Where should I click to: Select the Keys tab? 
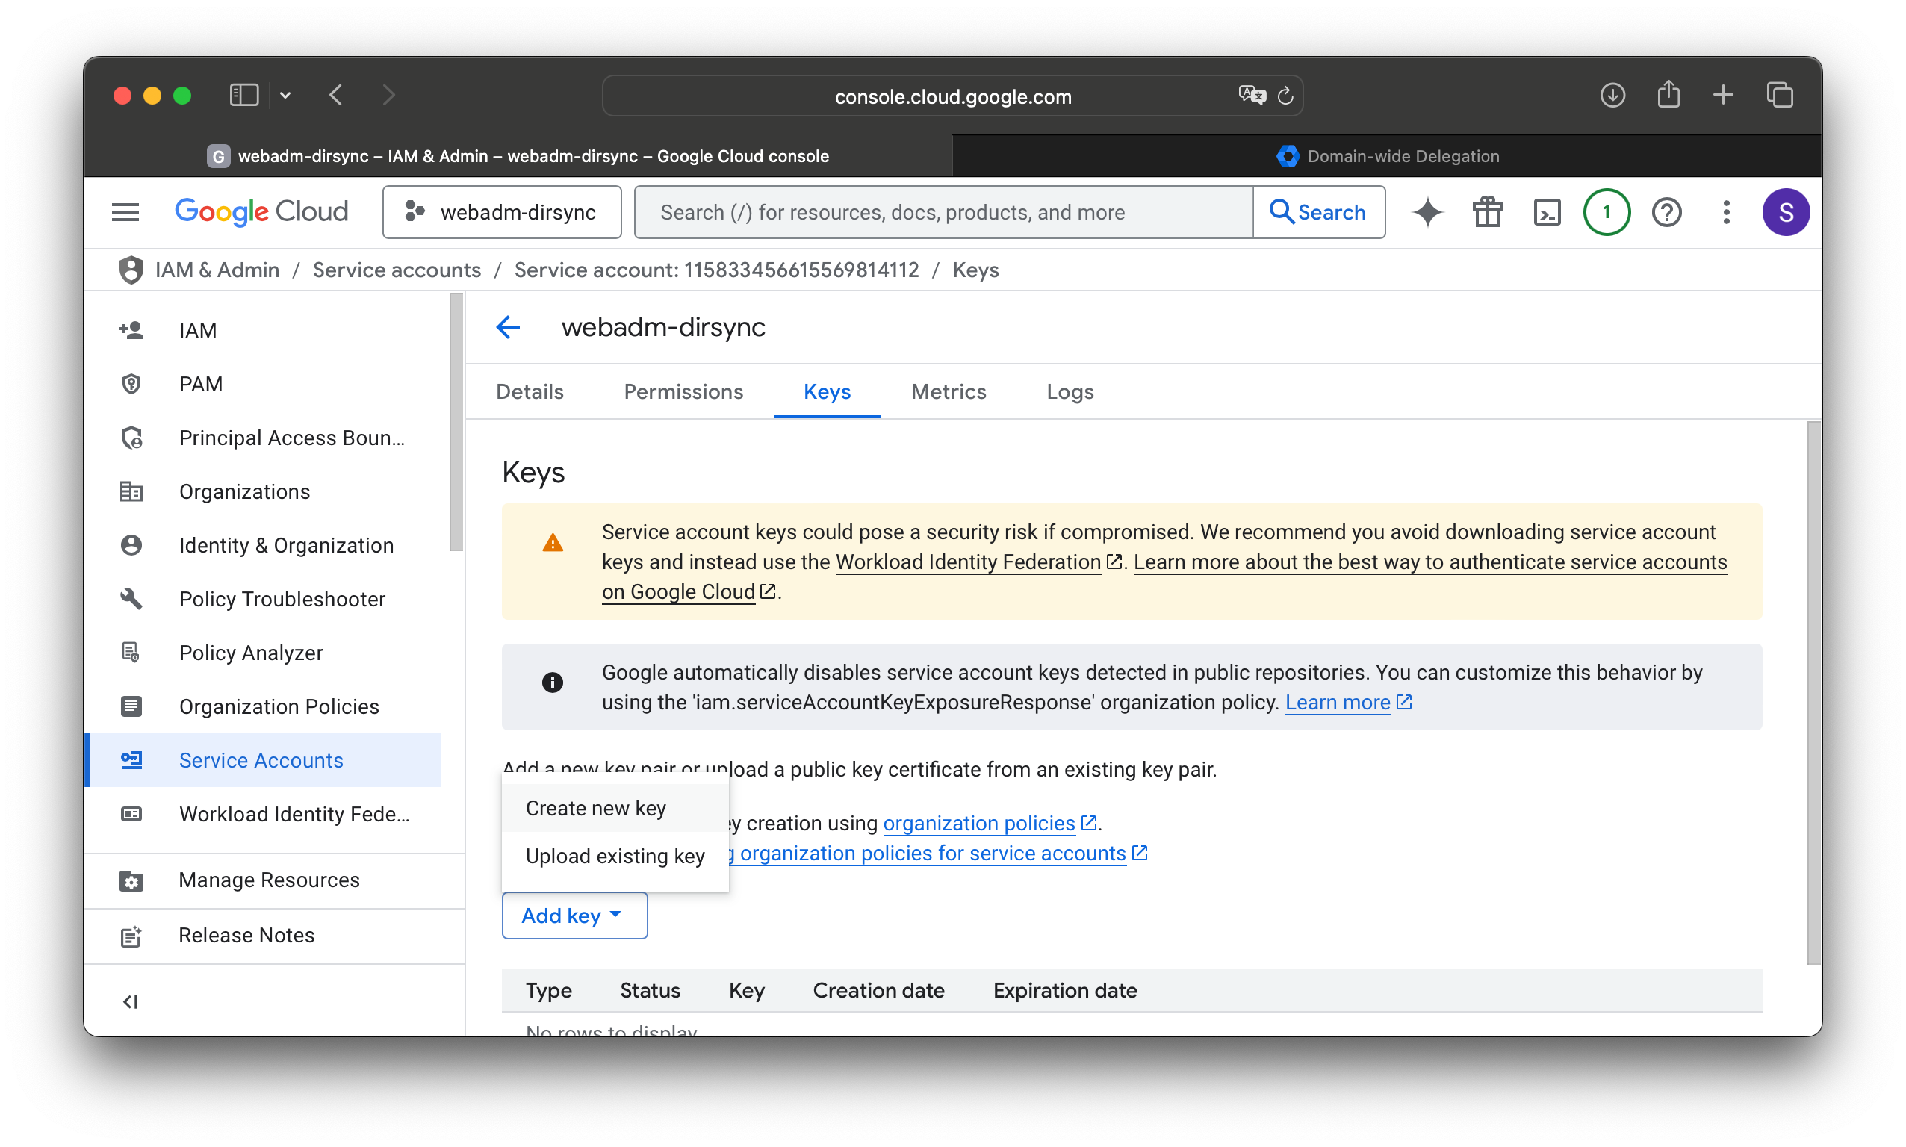tap(827, 391)
